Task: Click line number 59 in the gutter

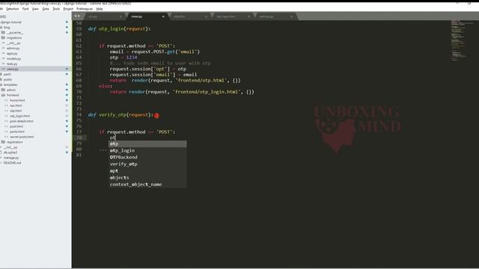Action: 79,28
